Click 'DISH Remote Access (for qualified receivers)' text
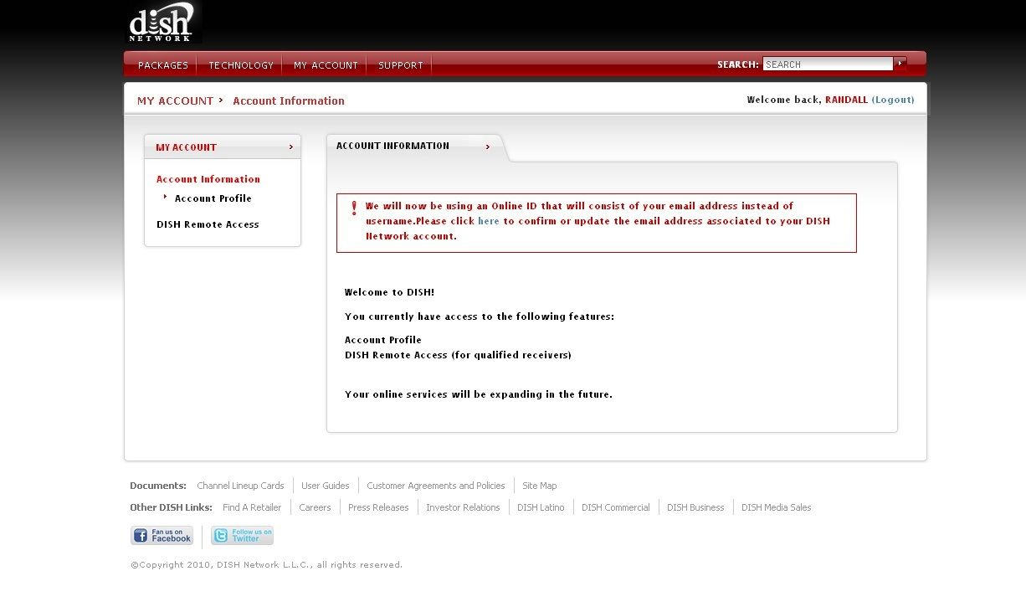This screenshot has height=607, width=1026. [459, 355]
